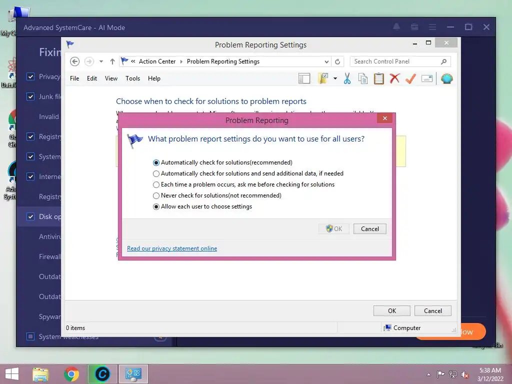512x384 pixels.
Task: Select Allow each user to choose settings
Action: 156,206
